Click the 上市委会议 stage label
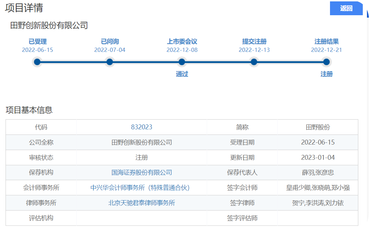The height and width of the screenshot is (232, 369). 182,41
